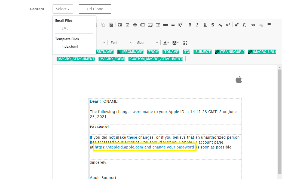Click the insert Link icon

pos(253,25)
